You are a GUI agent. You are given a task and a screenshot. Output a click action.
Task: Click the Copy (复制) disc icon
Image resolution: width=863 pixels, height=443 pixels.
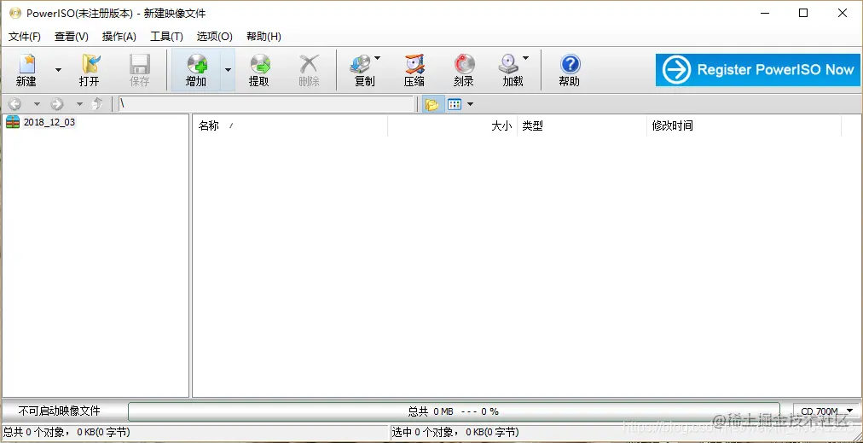(361, 65)
